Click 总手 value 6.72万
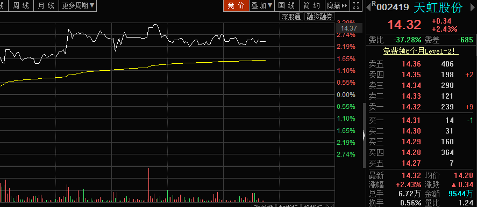Image resolution: width=477 pixels, height=207 pixels. (x=410, y=194)
